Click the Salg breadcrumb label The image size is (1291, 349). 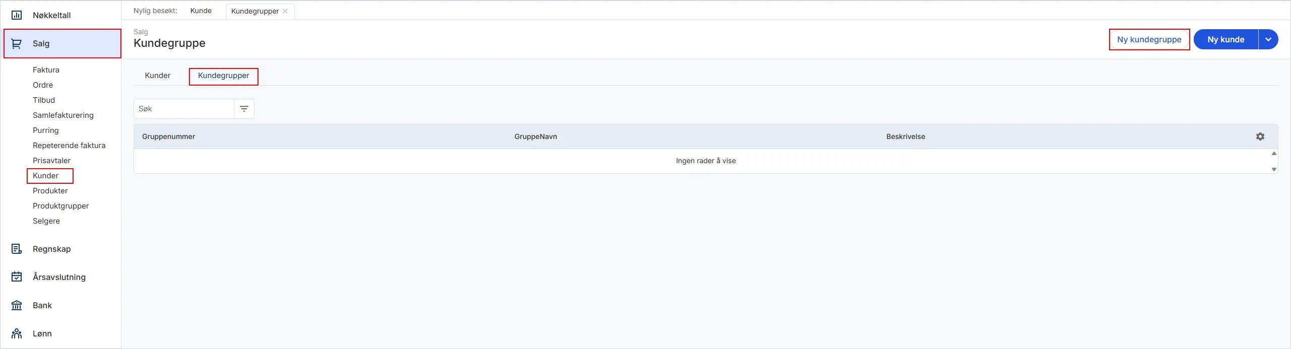(x=141, y=32)
